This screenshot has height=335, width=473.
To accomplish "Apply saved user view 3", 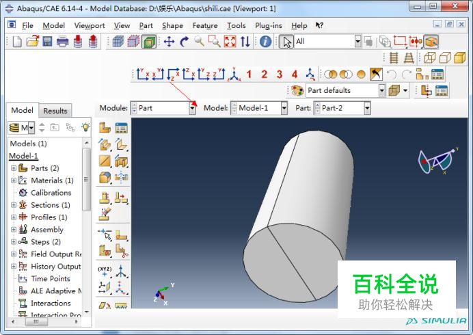I will (280, 75).
